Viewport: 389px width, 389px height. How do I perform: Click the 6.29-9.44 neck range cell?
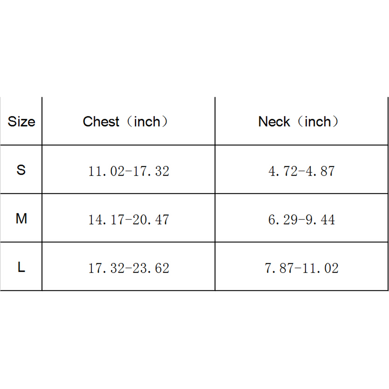point(302,220)
